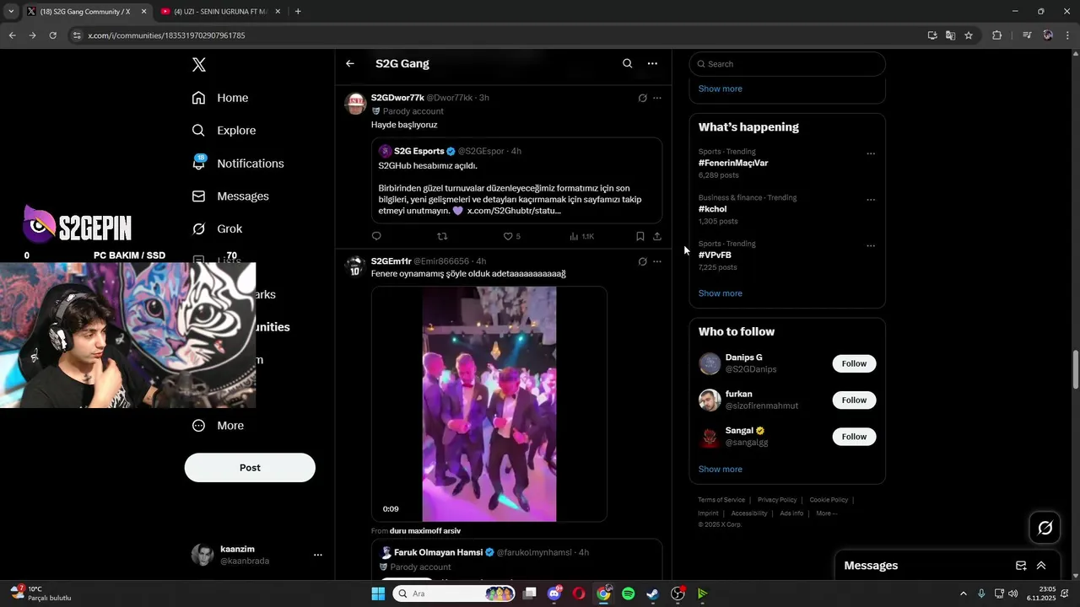Open S2G Gang community more options
The height and width of the screenshot is (607, 1080).
click(652, 63)
